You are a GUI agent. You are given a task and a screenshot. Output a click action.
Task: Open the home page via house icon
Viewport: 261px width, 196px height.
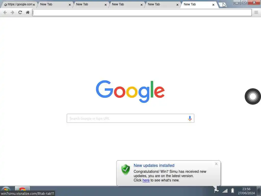coord(28,12)
